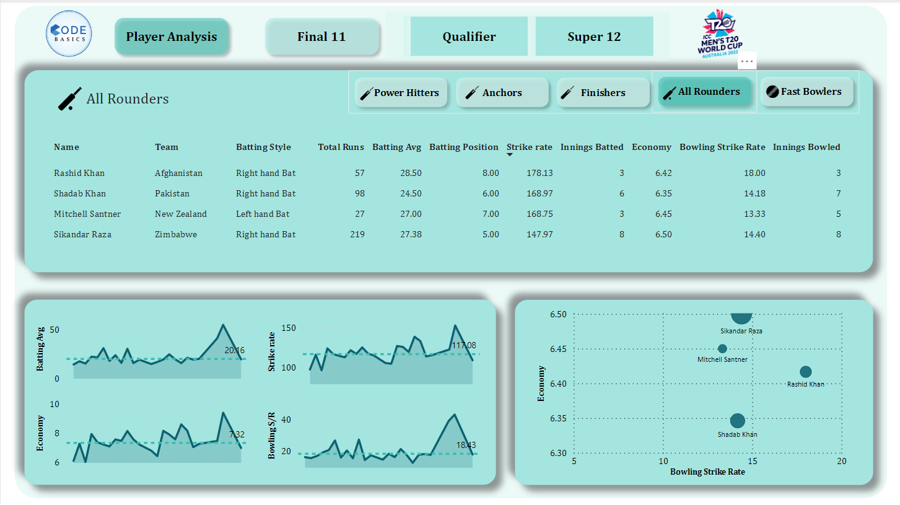Click the cricket ball icon on Fast Bowlers
This screenshot has width=900, height=505.
coord(772,91)
